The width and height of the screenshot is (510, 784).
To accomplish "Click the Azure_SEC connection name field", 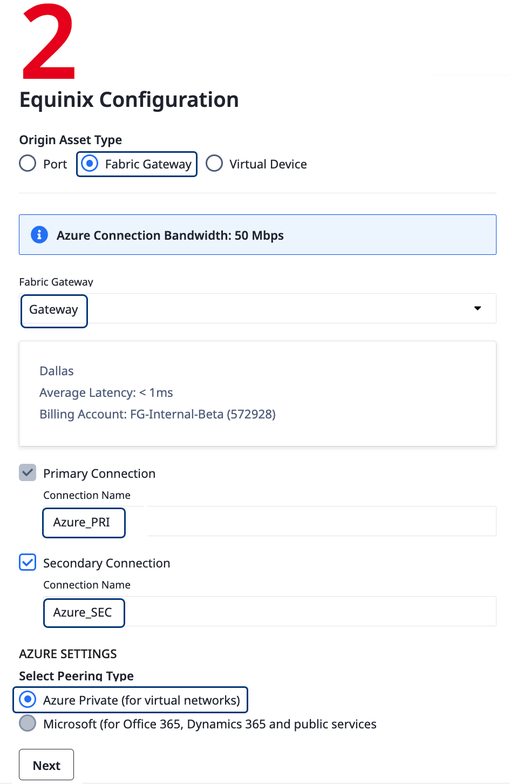I will [x=269, y=612].
